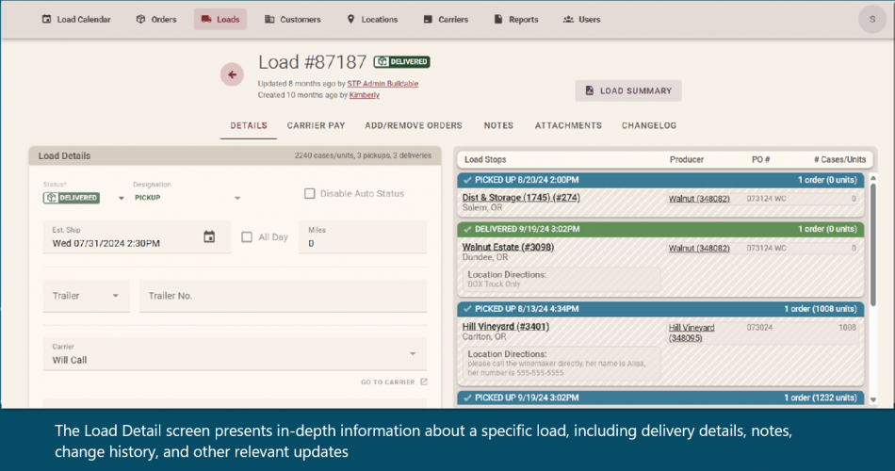Screen dimensions: 895x471
Task: Open Walnut (348082) producer in Dist & Storage row
Action: [x=699, y=199]
